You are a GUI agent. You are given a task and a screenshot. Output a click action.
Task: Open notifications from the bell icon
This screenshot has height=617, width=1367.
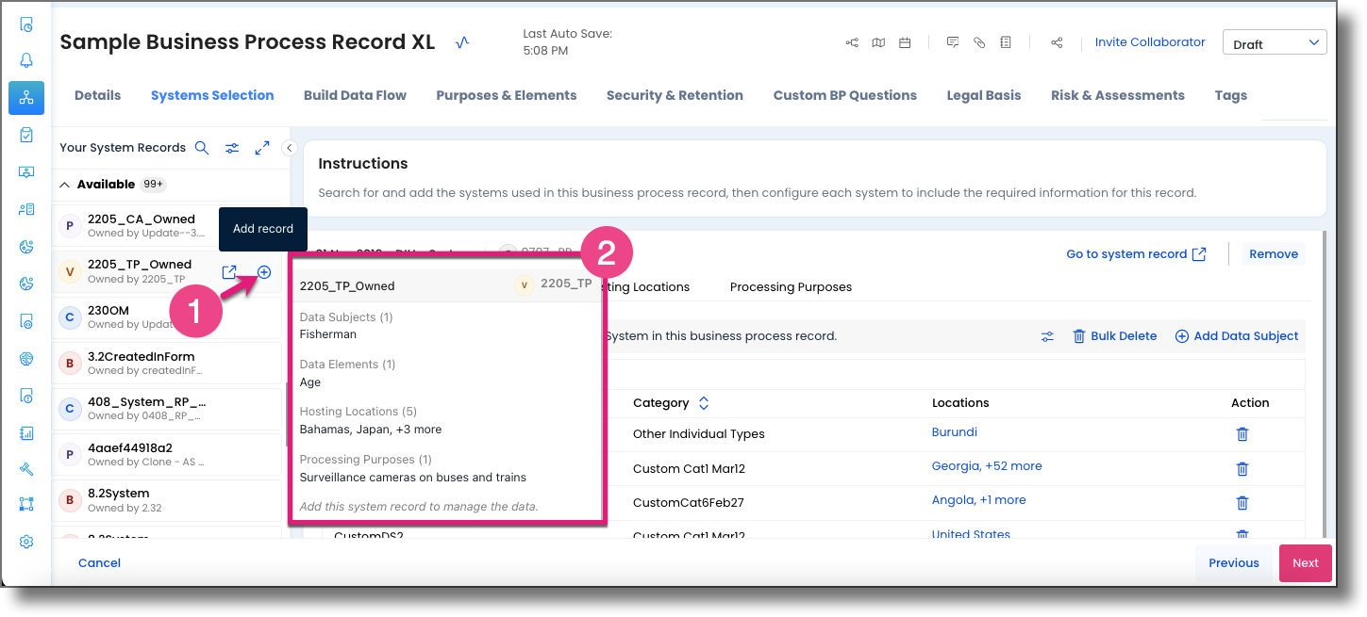26,59
